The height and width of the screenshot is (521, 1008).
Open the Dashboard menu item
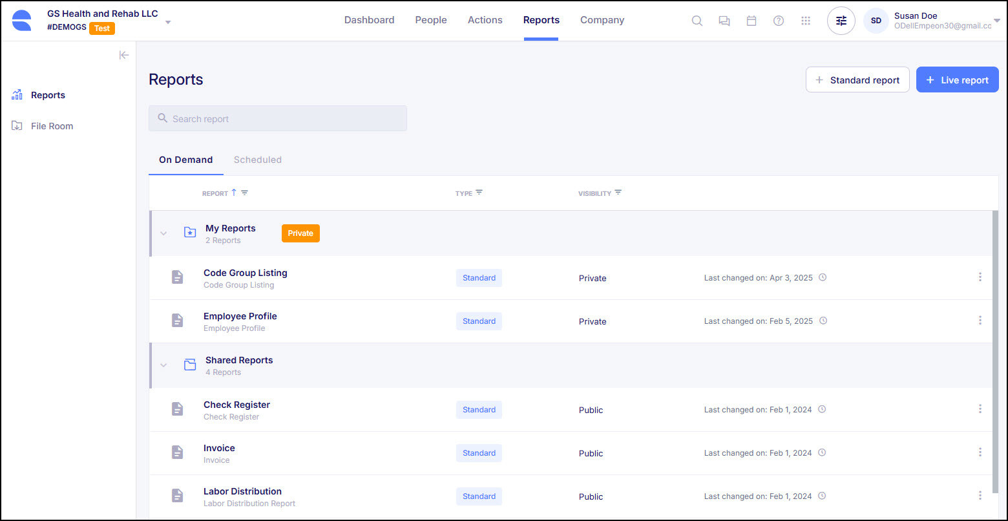pyautogui.click(x=369, y=20)
